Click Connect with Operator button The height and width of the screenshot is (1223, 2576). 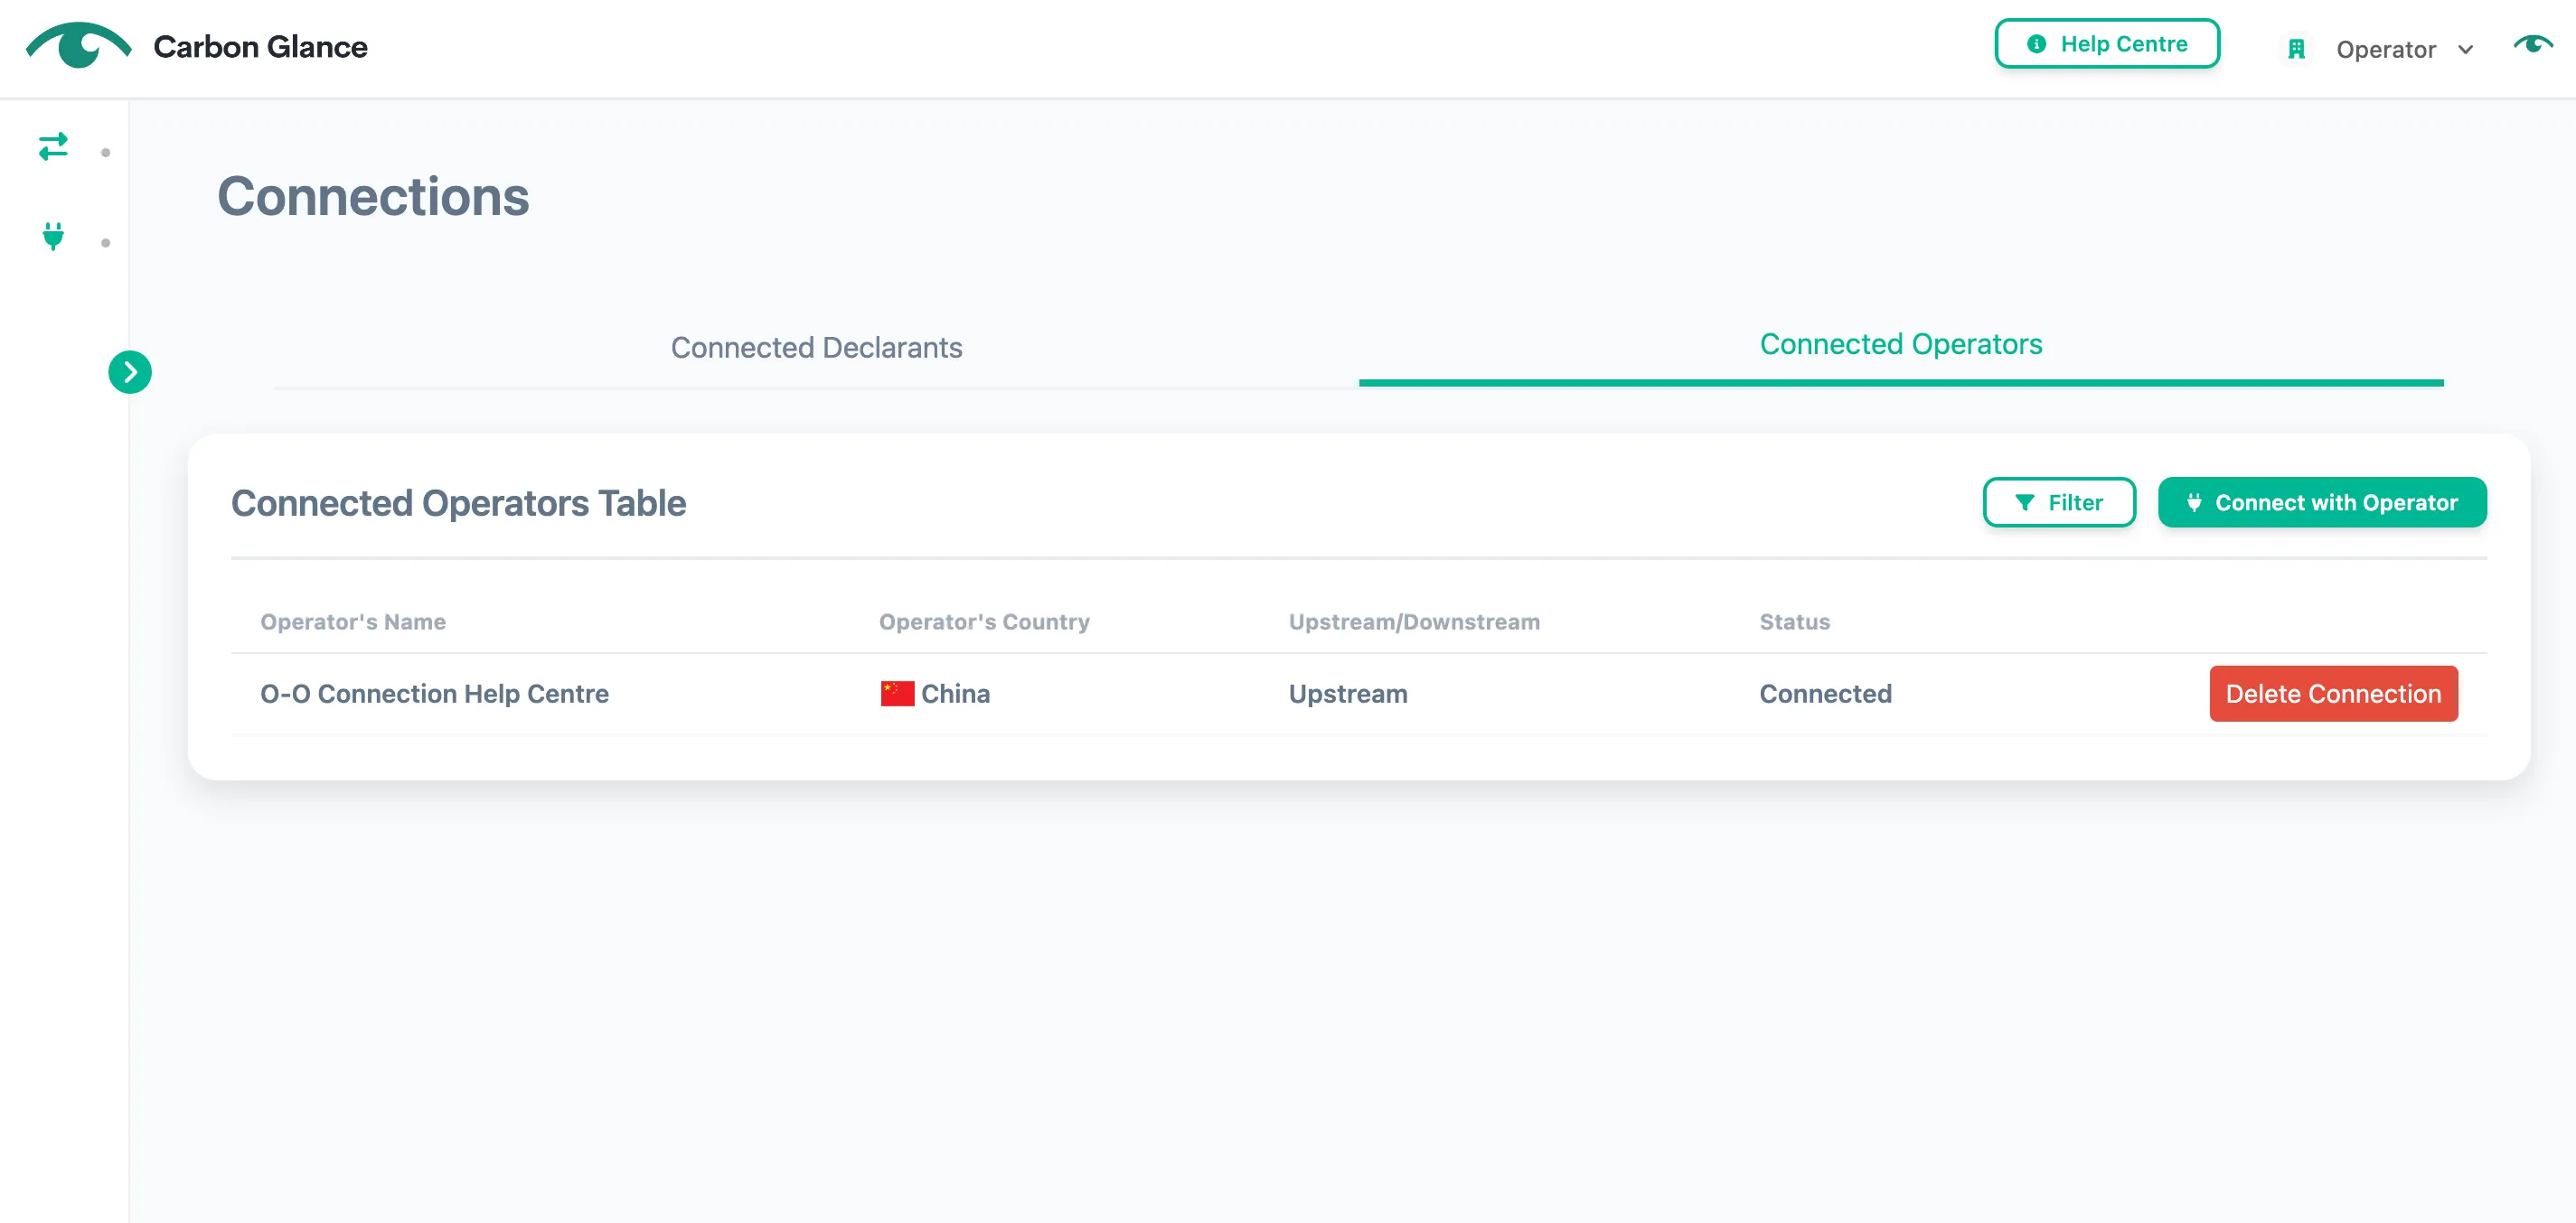2322,502
